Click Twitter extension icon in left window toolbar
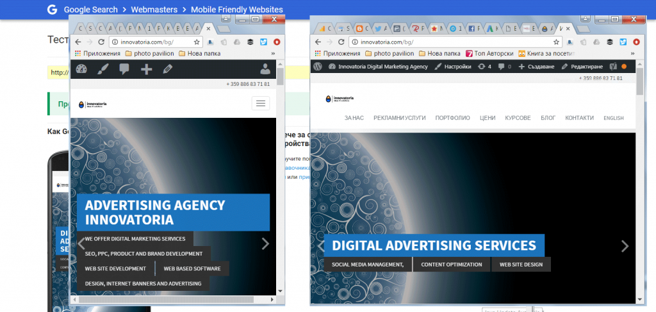656x312 pixels. coord(263,42)
